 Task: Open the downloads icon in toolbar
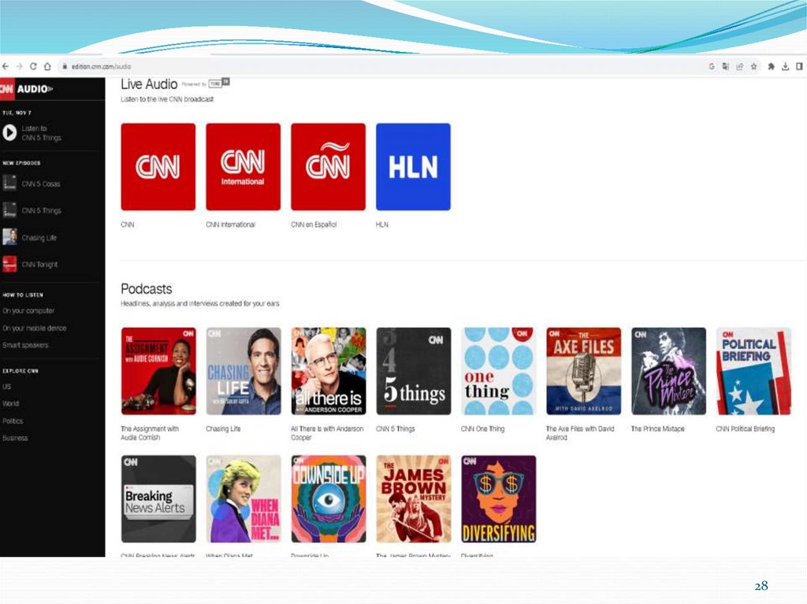tap(786, 66)
